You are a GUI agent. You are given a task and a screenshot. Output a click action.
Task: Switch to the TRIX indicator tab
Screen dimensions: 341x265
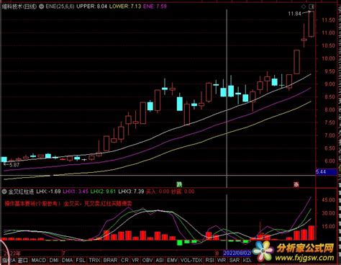point(94,260)
